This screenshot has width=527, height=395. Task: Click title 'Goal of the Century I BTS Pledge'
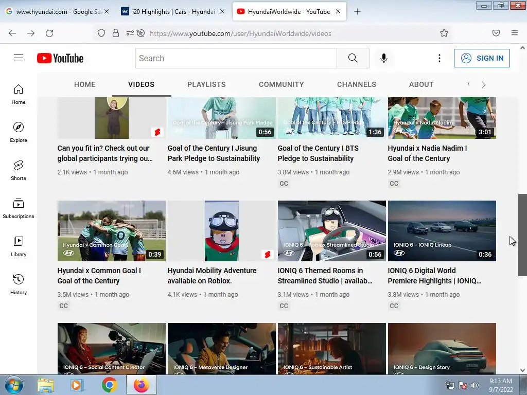[318, 153]
